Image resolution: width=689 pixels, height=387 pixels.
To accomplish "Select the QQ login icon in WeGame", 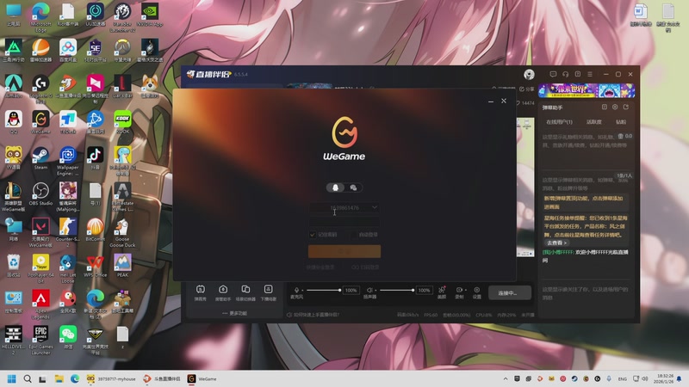I will point(335,187).
